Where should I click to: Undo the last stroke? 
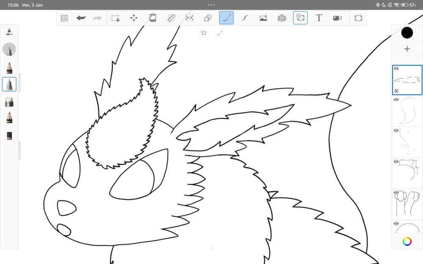81,18
